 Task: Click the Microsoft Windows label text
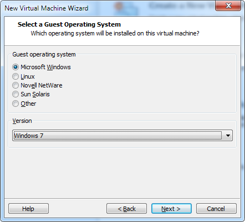(x=45, y=67)
